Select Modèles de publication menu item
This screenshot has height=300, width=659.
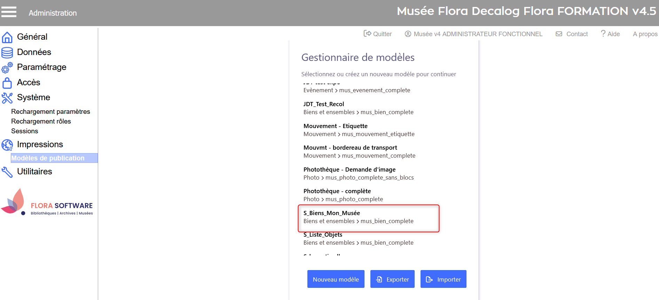48,158
